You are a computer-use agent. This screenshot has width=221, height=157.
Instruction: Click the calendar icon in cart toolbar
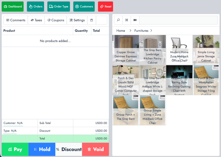point(92,20)
